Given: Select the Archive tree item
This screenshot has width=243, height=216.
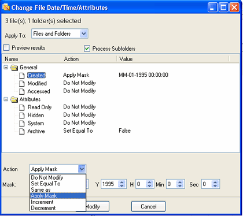Looking at the screenshot, I should (x=36, y=131).
